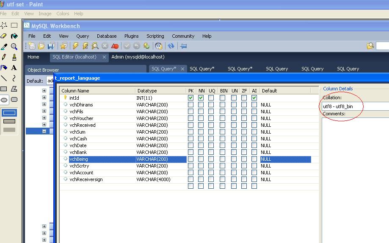Select Paint's Magnifier tool
This screenshot has width=389, height=243.
pyautogui.click(x=14, y=47)
